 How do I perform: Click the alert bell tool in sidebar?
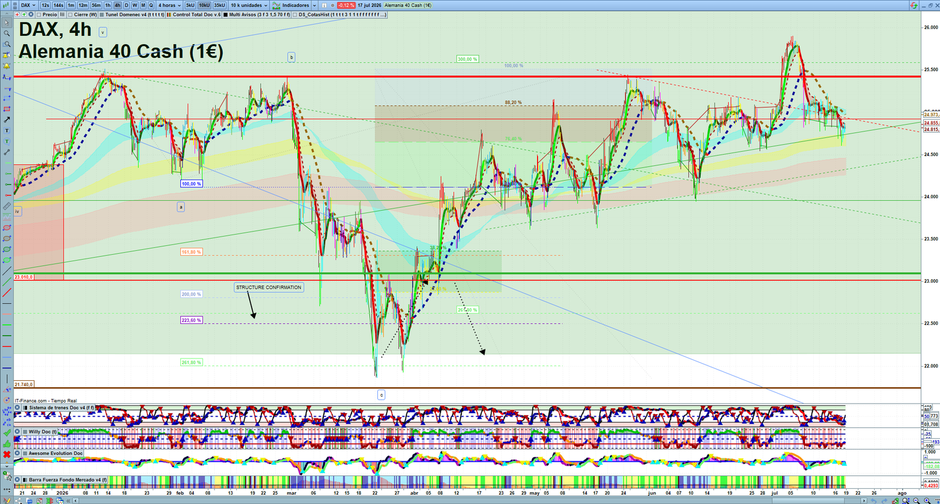tap(7, 66)
